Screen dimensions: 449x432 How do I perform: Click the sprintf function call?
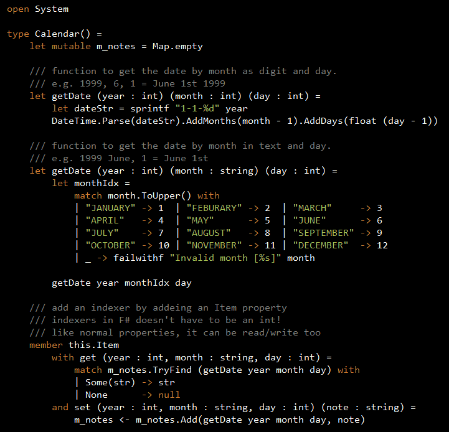click(x=141, y=108)
